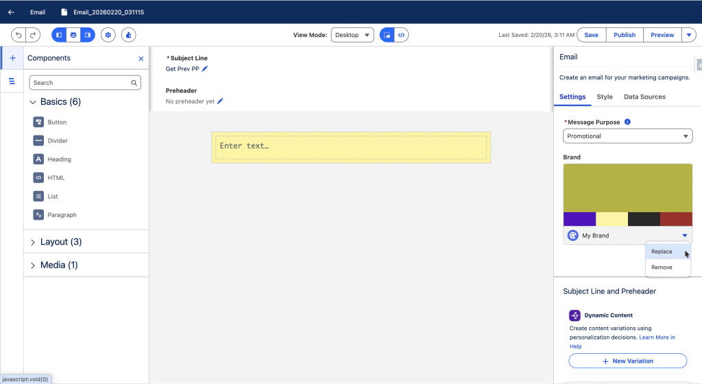The width and height of the screenshot is (702, 384).
Task: Open the gear settings icon in toolbar
Action: (108, 35)
